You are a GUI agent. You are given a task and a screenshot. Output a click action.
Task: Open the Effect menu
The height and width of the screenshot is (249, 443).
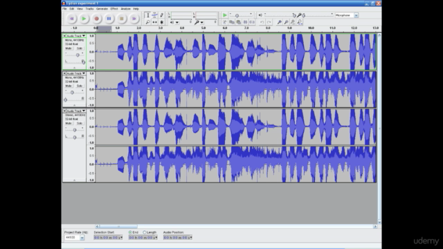click(114, 9)
